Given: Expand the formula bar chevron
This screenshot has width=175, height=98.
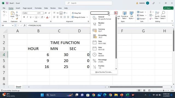Looking at the screenshot, I should [173, 25].
